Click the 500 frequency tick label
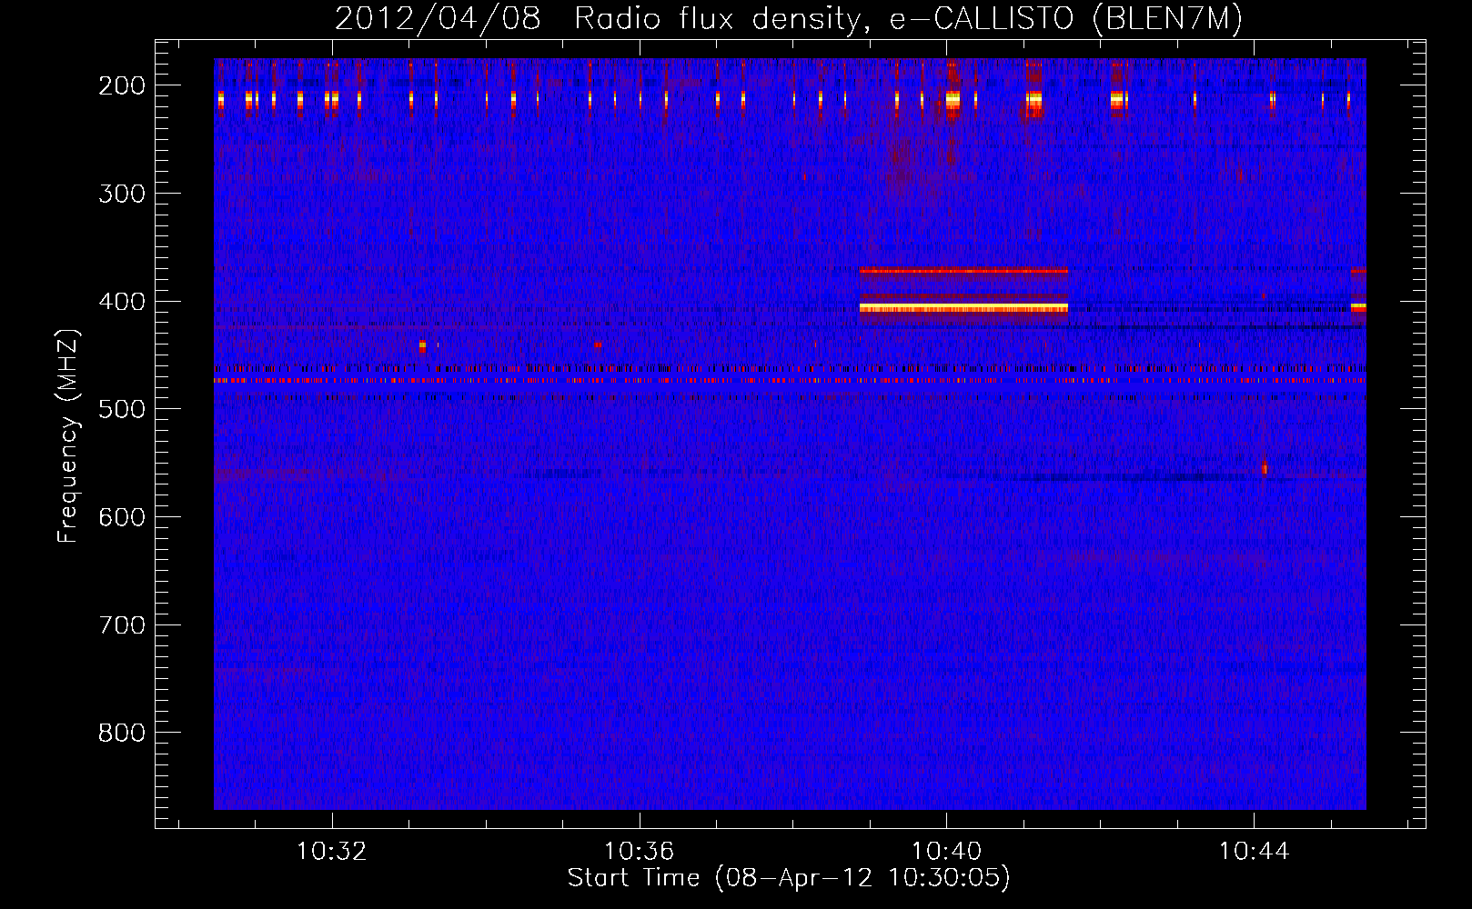 click(x=122, y=409)
